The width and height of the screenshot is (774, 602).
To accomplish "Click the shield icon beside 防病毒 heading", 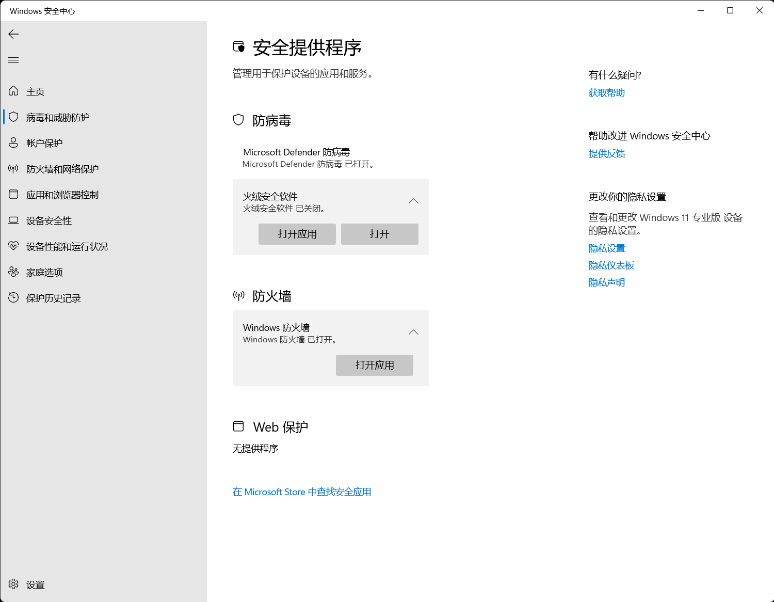I will click(238, 120).
